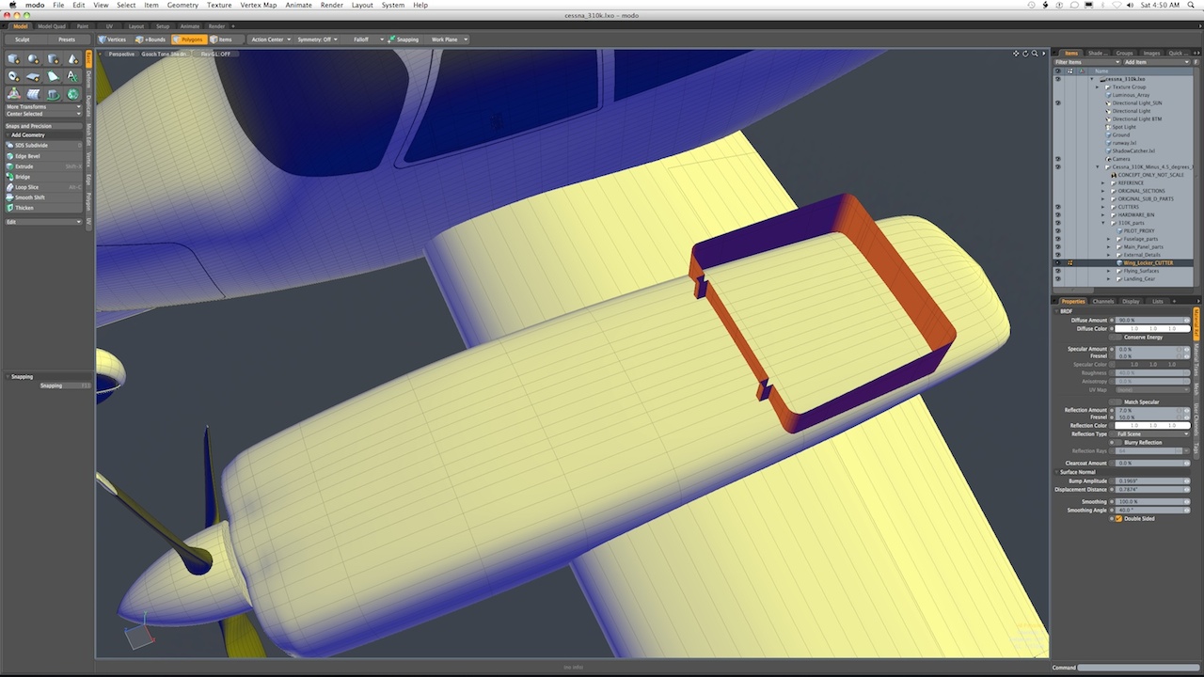Activate the Edge Bevel tool

point(27,156)
